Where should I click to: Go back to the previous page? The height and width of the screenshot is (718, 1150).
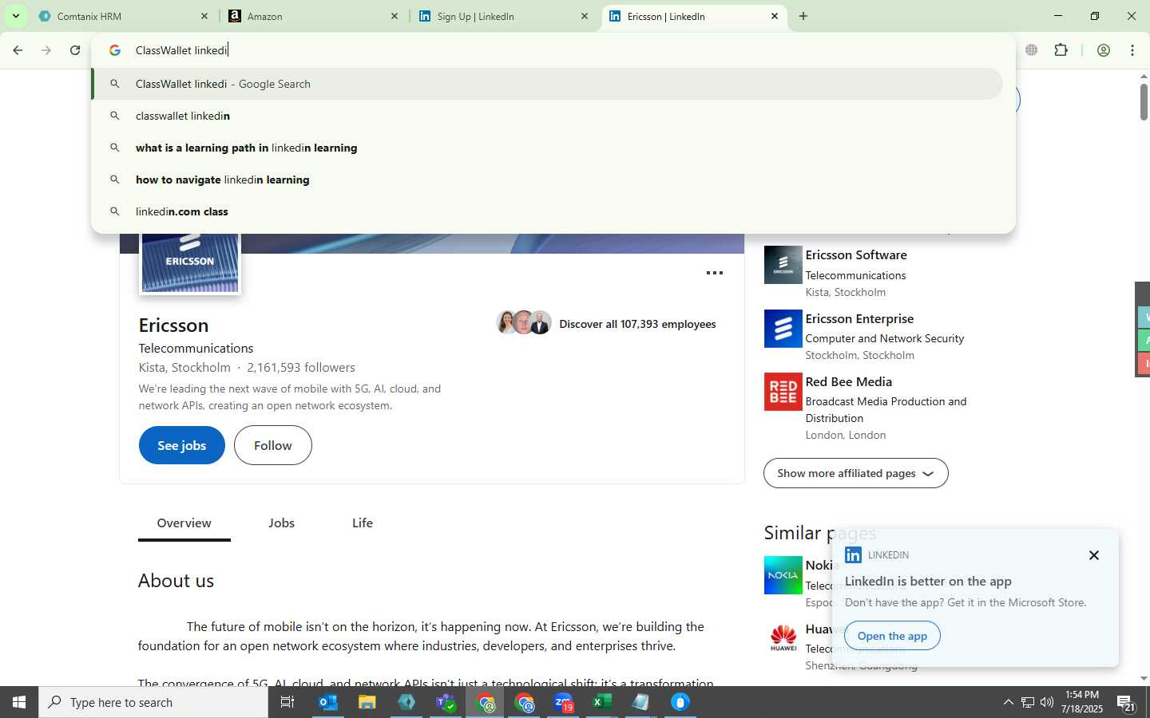(x=18, y=50)
